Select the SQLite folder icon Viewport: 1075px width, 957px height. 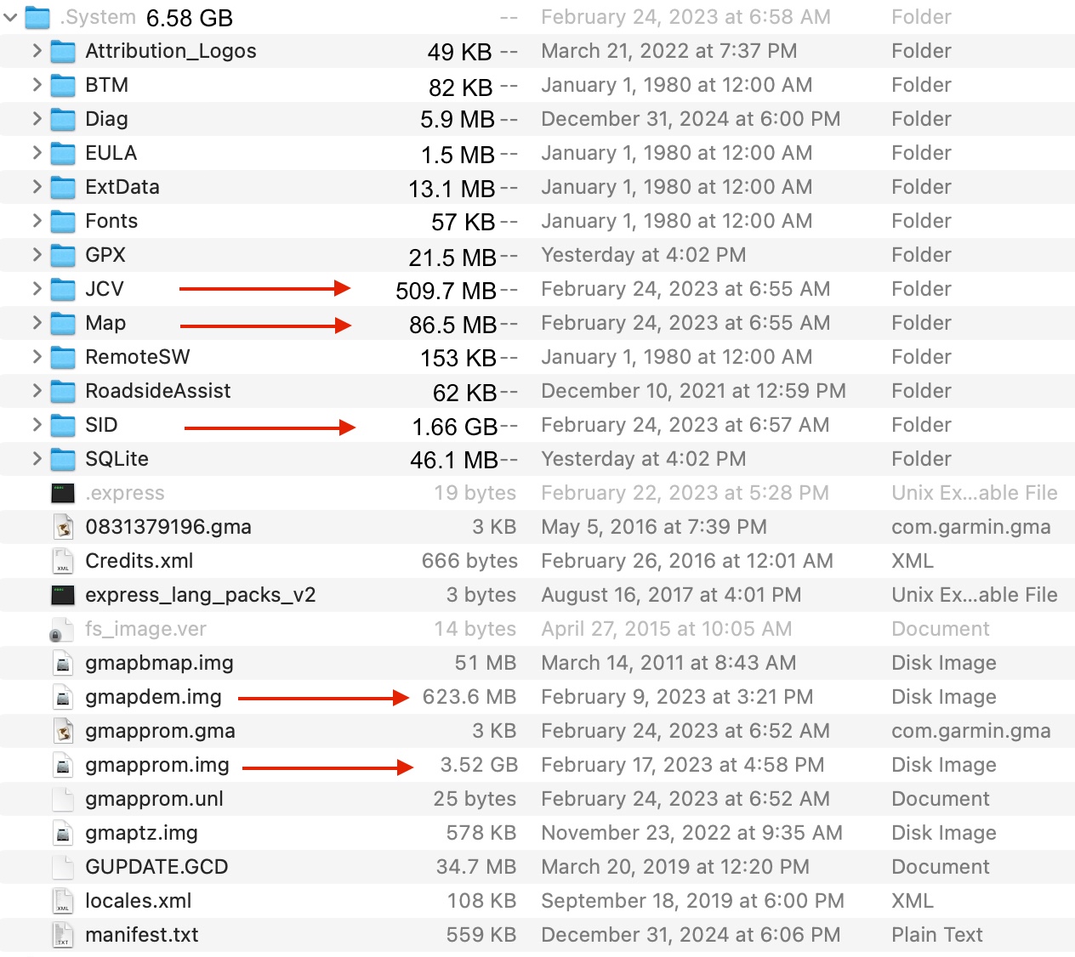(x=63, y=459)
